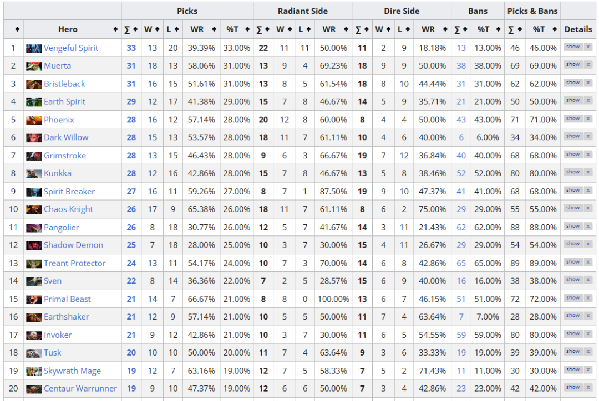Click the Pangolier hero portrait icon

(34, 228)
